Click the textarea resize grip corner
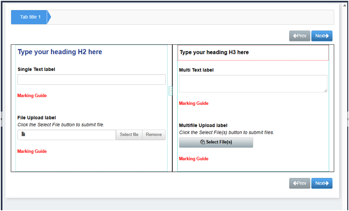This screenshot has width=349, height=211. click(325, 90)
